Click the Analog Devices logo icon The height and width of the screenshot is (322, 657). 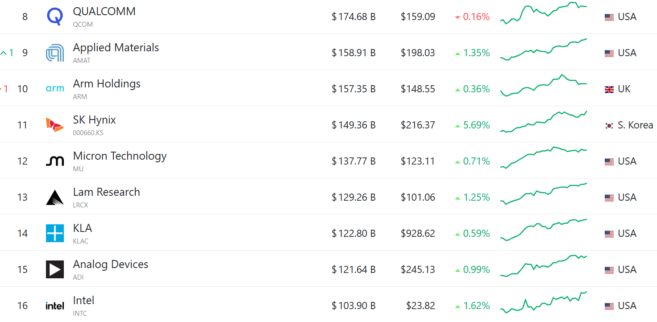coord(55,269)
